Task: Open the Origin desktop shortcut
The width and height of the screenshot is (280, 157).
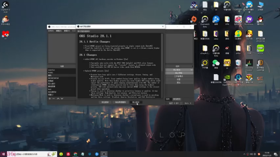Action: [194, 20]
